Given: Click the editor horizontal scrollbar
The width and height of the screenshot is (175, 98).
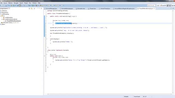Looking at the screenshot, I should tap(109, 94).
